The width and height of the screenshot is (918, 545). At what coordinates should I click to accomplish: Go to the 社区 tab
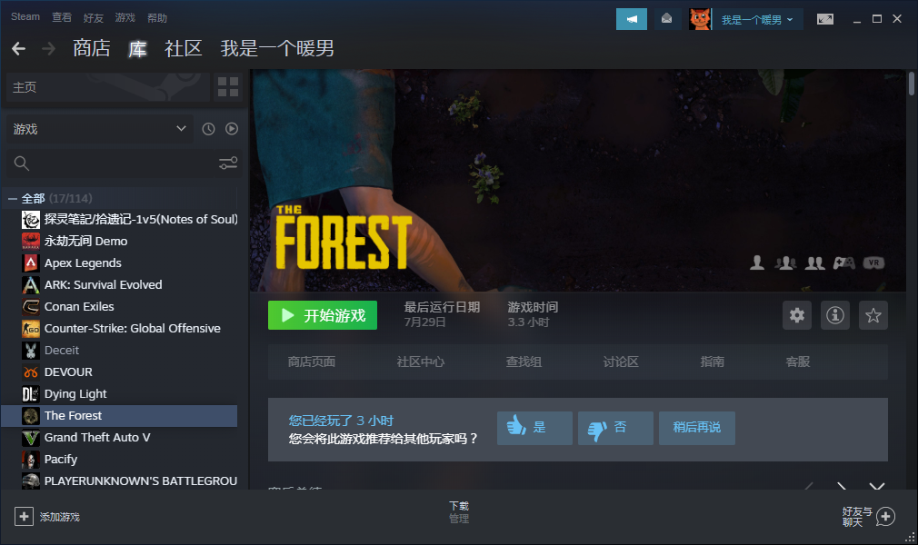184,48
